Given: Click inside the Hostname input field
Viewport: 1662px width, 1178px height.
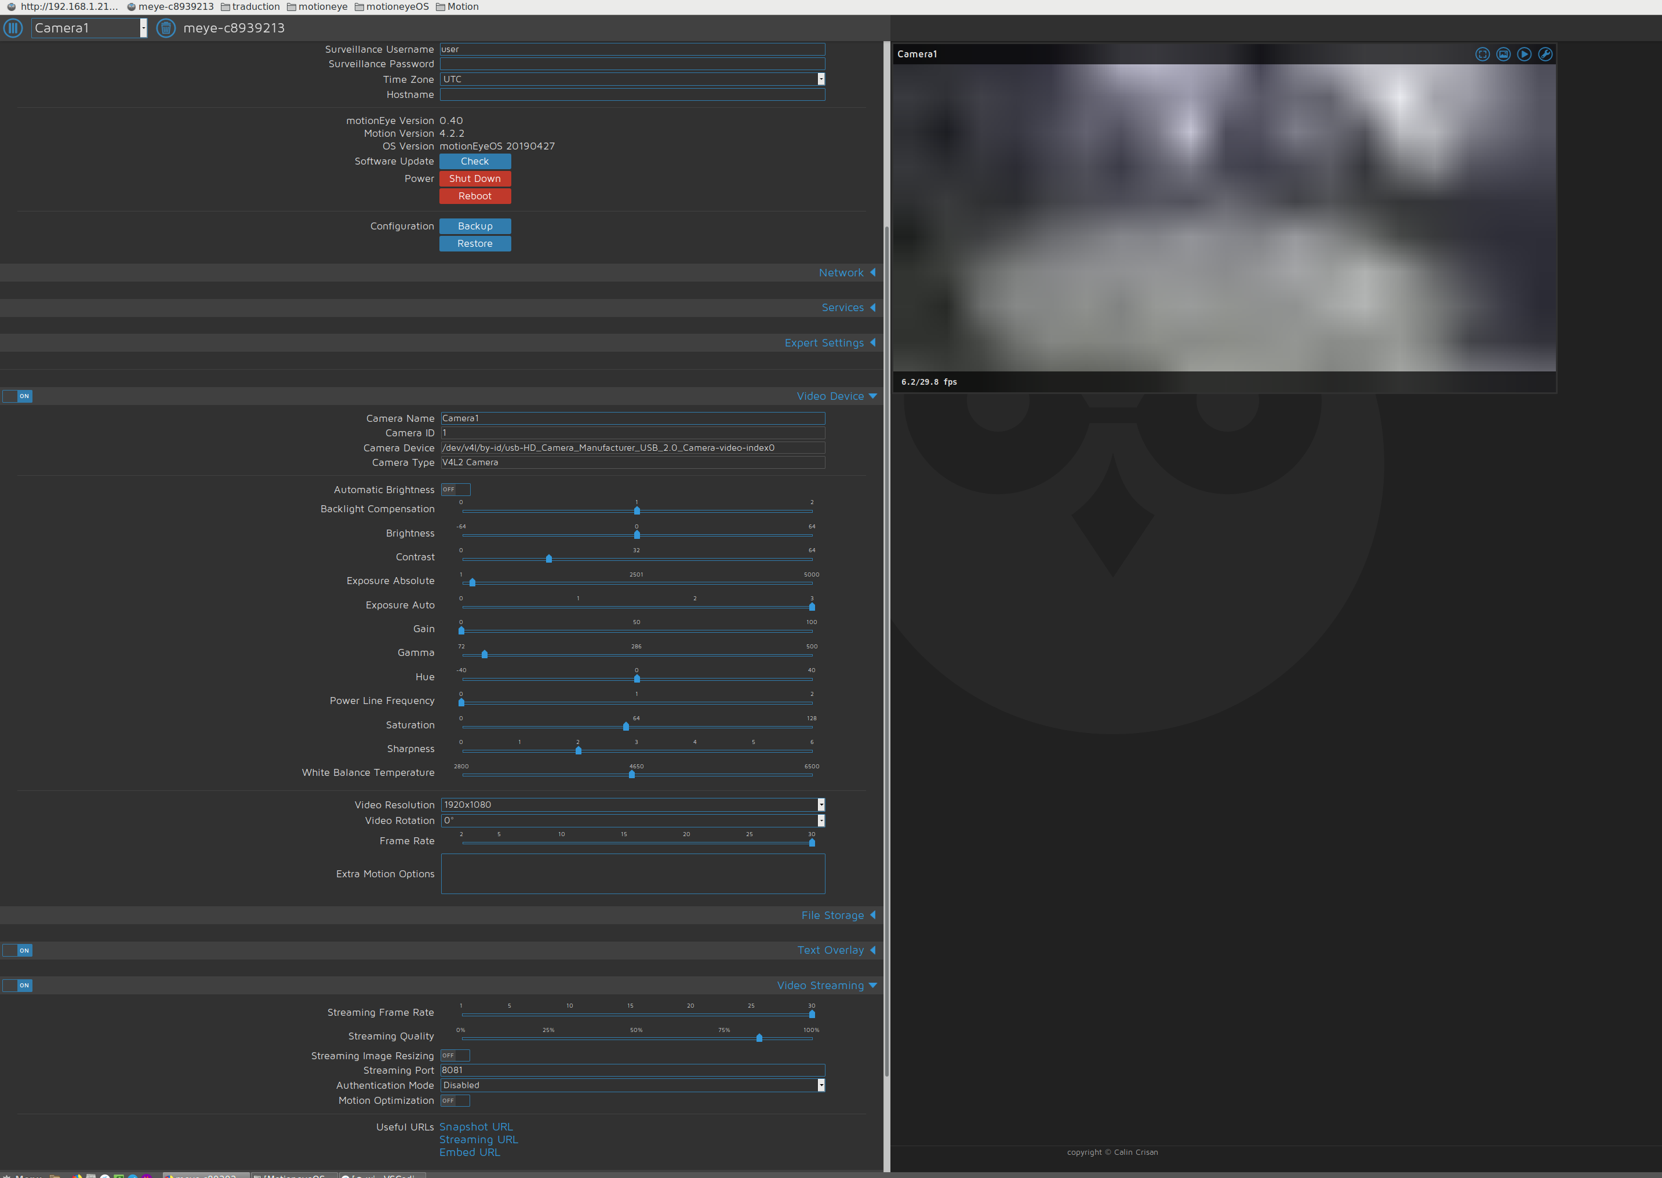Looking at the screenshot, I should (631, 94).
